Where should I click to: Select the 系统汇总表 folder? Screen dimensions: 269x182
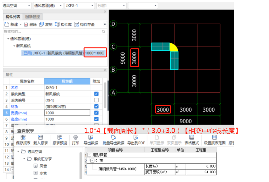43,159
